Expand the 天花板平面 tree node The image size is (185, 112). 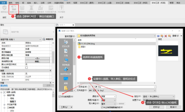click(x=5, y=105)
